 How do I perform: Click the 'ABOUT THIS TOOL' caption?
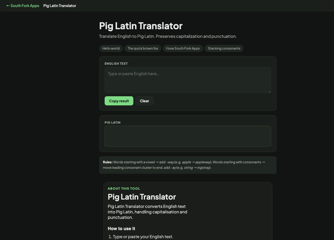pos(124,188)
